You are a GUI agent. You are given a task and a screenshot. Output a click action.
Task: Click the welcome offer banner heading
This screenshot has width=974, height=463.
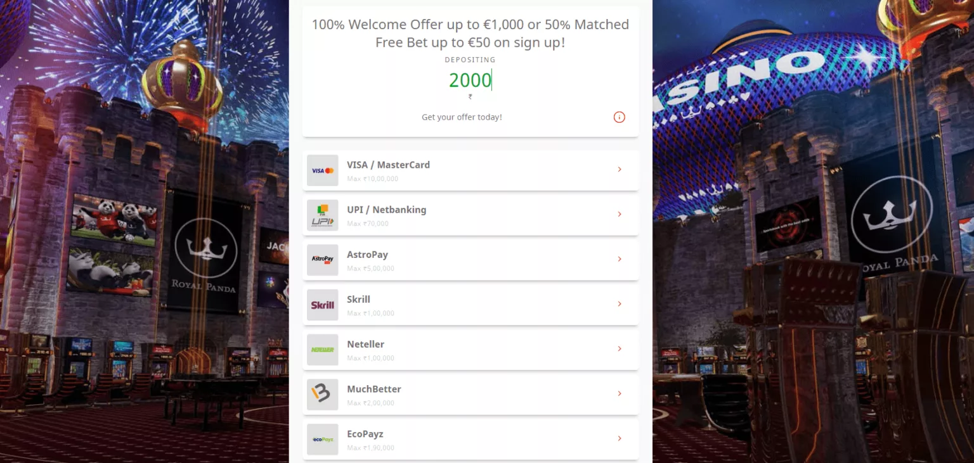pos(470,34)
